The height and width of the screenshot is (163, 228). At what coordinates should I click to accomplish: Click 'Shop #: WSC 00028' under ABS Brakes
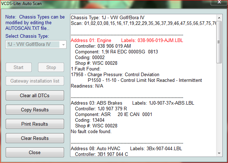[x=96, y=126]
